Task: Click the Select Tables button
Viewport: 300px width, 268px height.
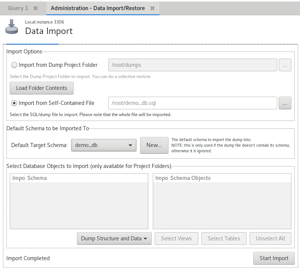Action: click(x=224, y=239)
